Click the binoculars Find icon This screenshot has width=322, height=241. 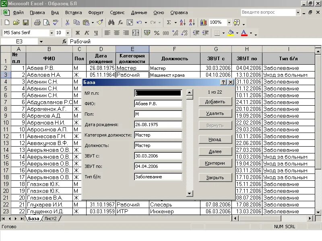[x=111, y=22]
